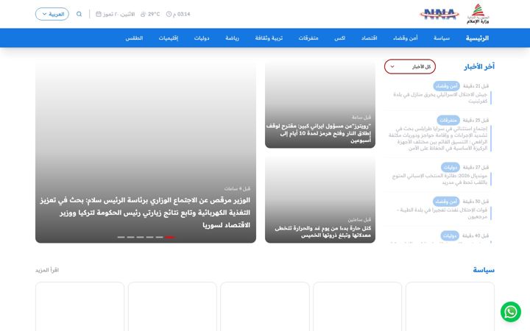Click the NNA logo
This screenshot has height=331, width=530.
point(439,14)
